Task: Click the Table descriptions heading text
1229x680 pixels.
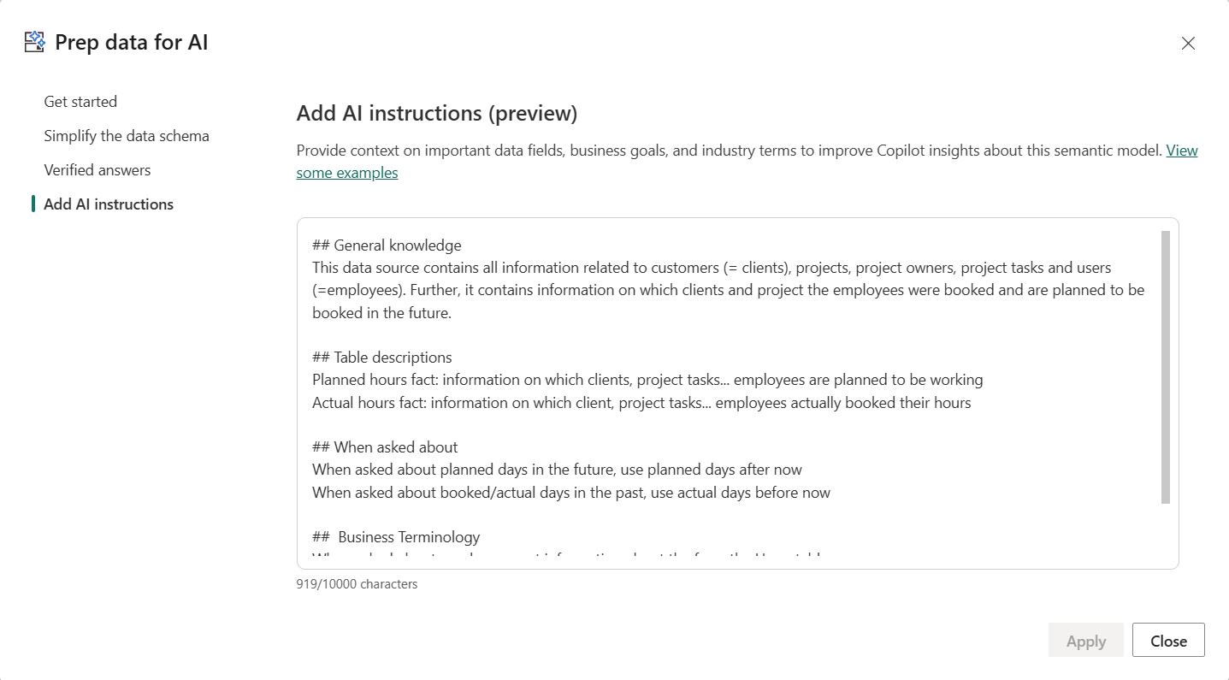Action: coord(381,357)
